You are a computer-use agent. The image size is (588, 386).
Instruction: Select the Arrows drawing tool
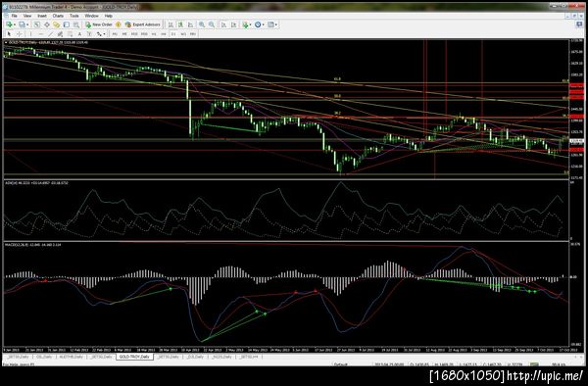(99, 34)
